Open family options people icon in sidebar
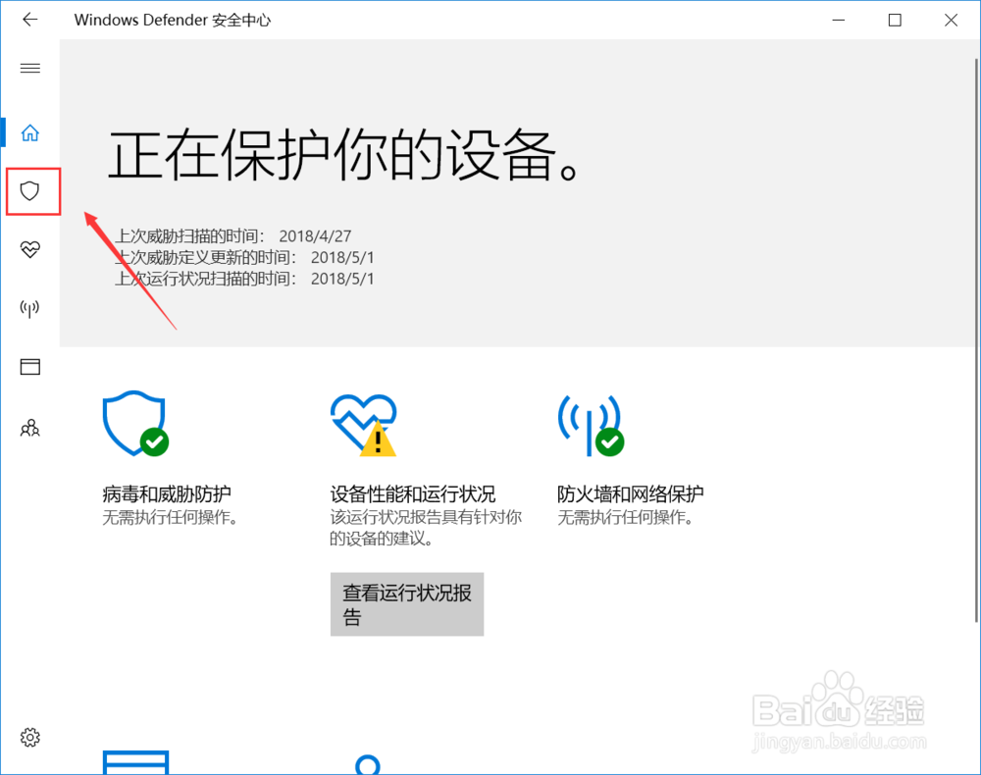Viewport: 981px width, 775px height. (30, 428)
